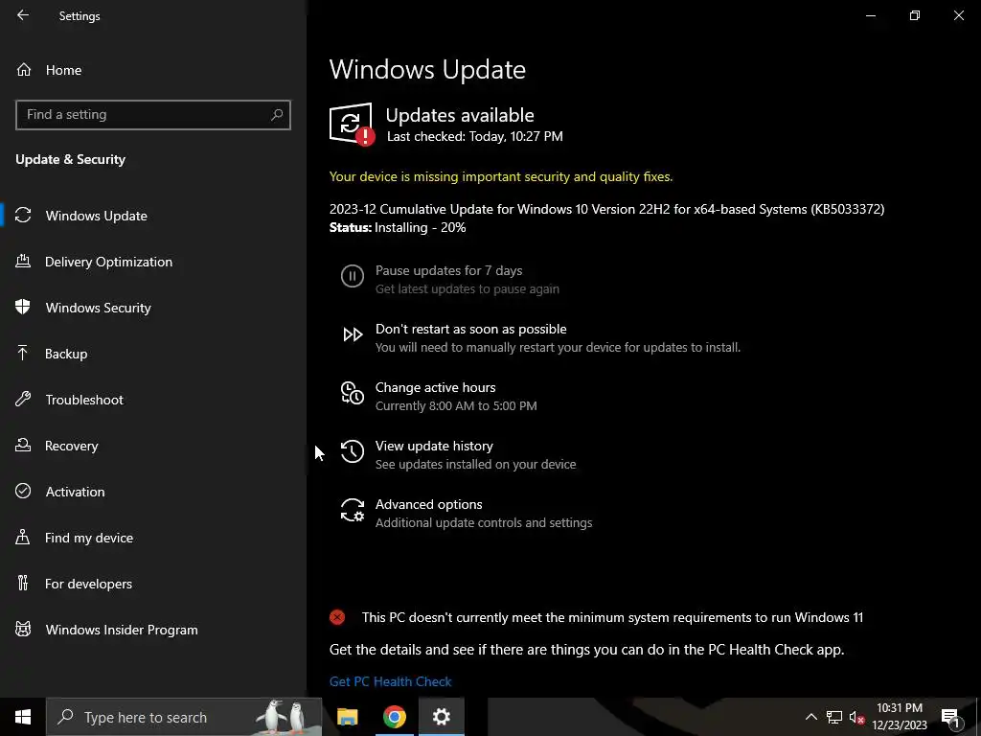Open the notification action center icon
The image size is (981, 736).
click(x=950, y=718)
